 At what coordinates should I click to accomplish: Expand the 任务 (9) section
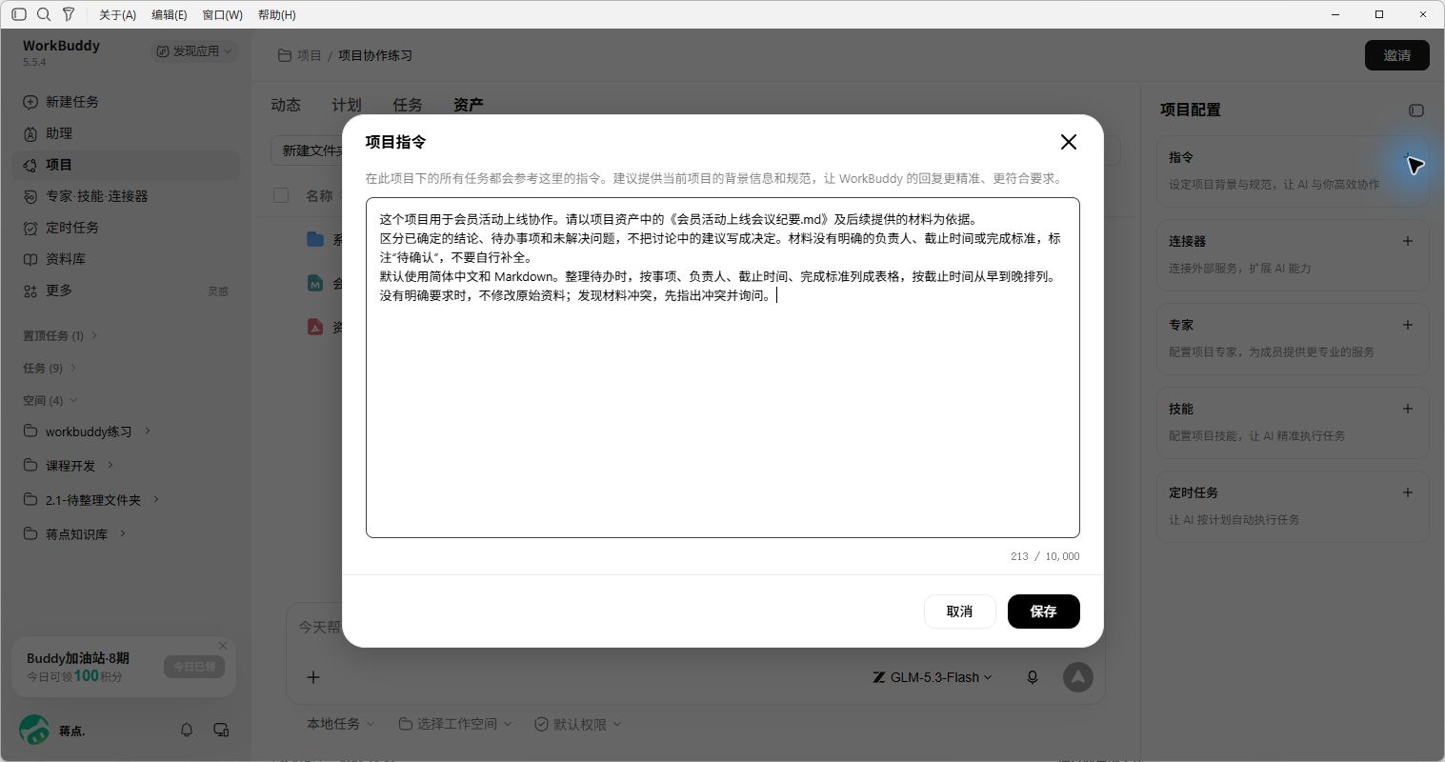(50, 368)
